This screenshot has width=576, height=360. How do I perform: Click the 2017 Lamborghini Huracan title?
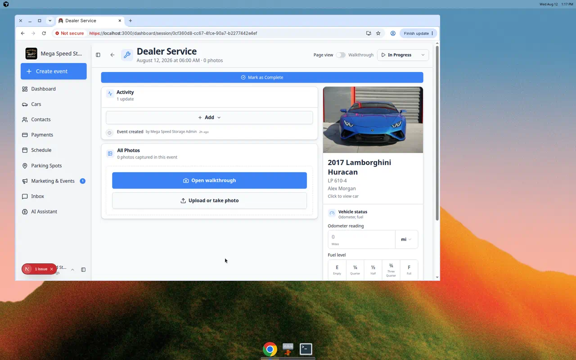(359, 167)
